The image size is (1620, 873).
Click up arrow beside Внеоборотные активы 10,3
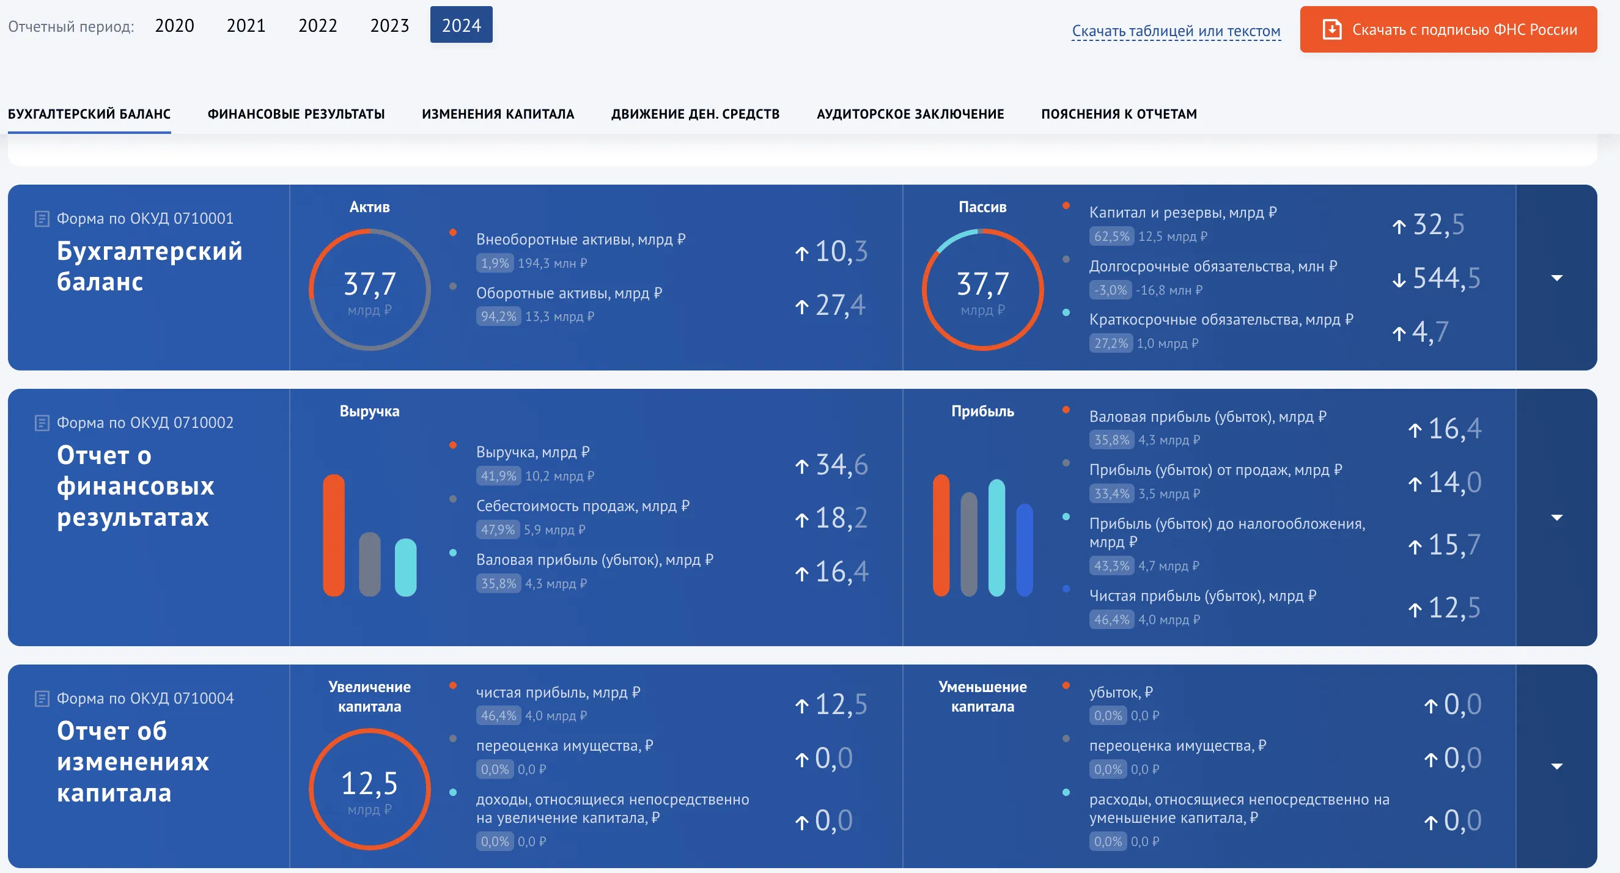[802, 253]
